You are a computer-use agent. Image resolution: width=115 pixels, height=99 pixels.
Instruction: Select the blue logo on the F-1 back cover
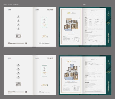click(x=9, y=10)
